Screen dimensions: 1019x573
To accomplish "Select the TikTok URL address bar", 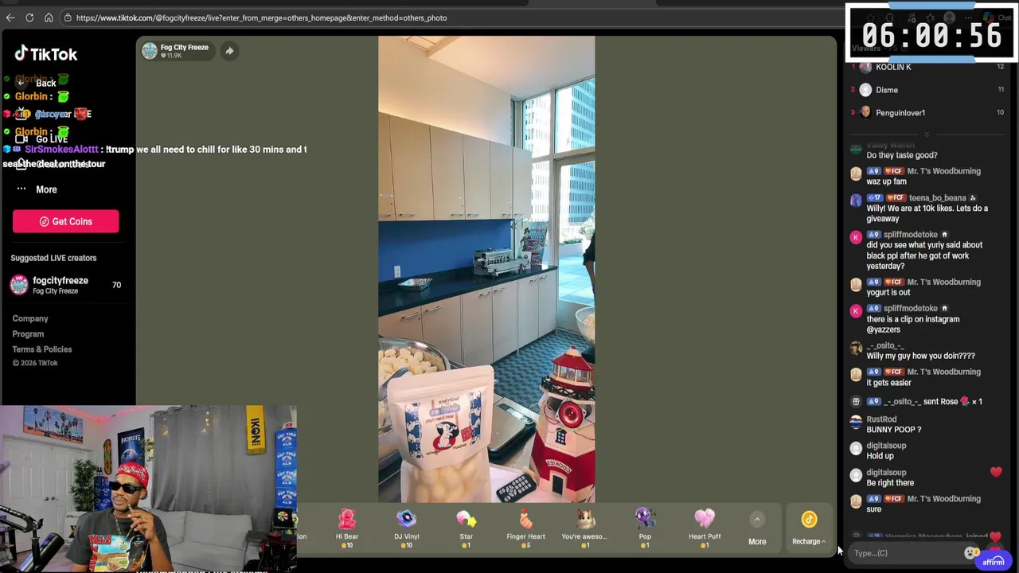I will click(x=261, y=18).
